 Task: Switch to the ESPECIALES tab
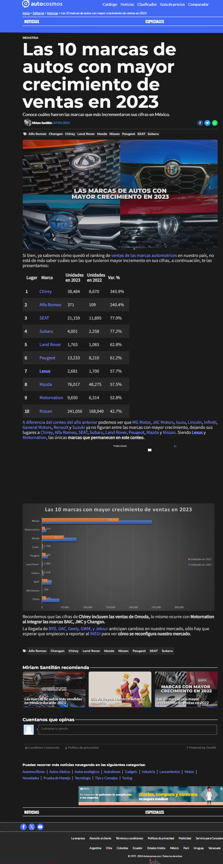(155, 21)
